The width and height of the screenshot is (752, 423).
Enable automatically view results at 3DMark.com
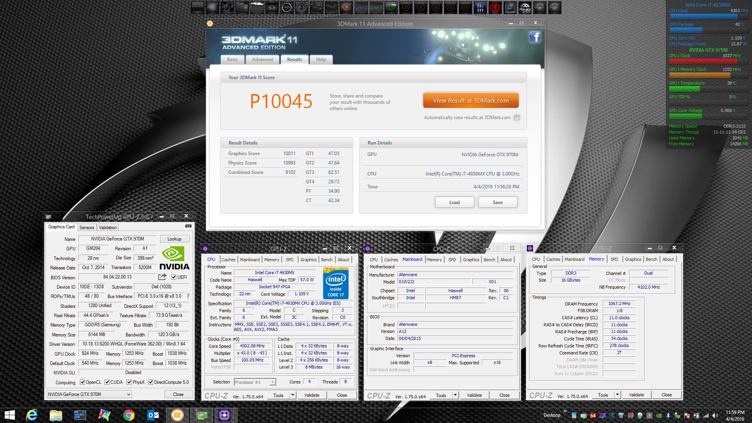click(517, 117)
